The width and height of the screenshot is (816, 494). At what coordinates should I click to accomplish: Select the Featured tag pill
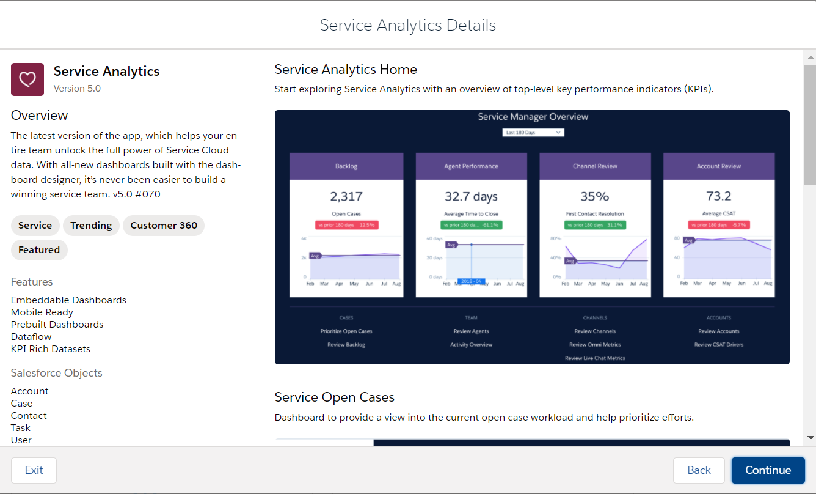coord(39,250)
